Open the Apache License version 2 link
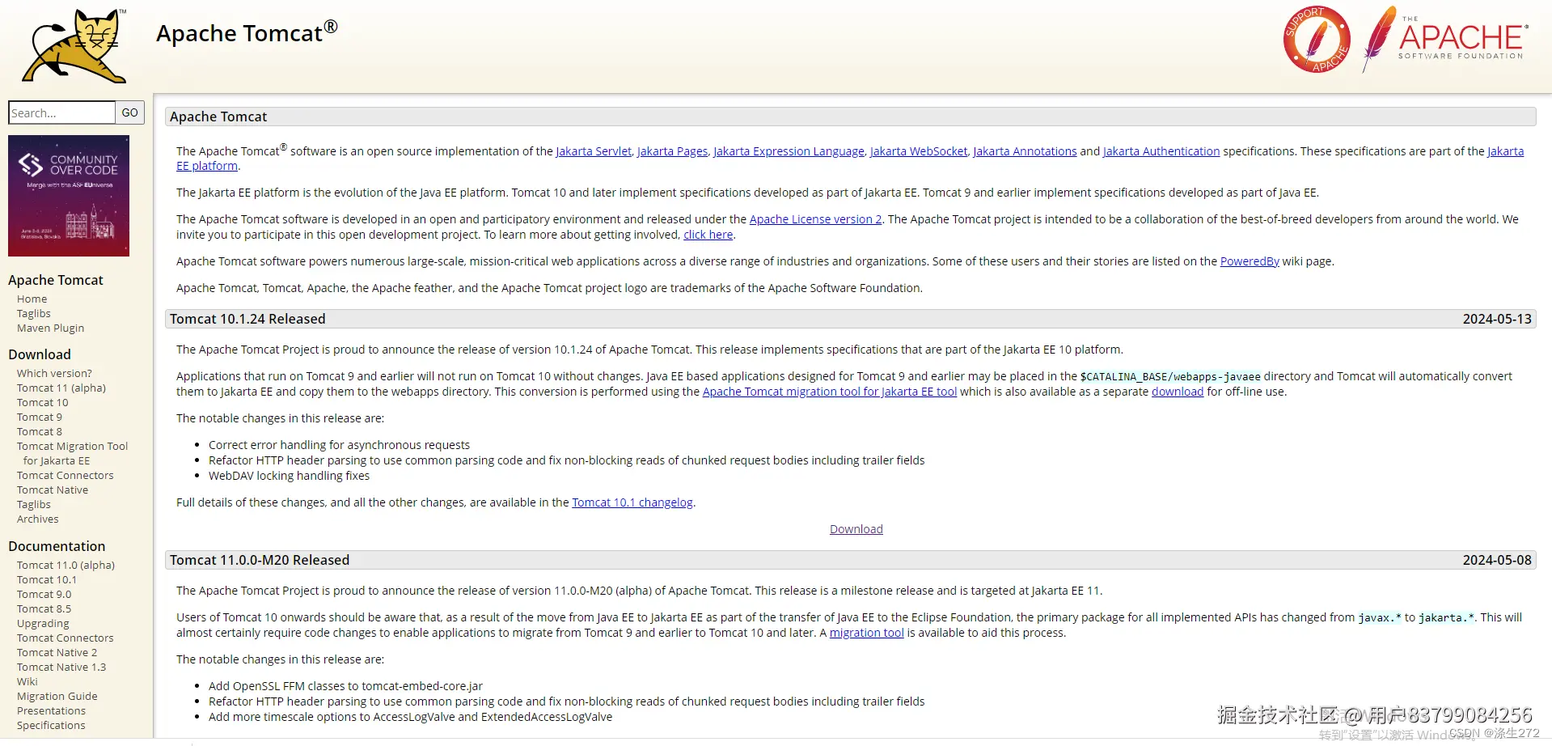This screenshot has width=1552, height=746. [815, 219]
